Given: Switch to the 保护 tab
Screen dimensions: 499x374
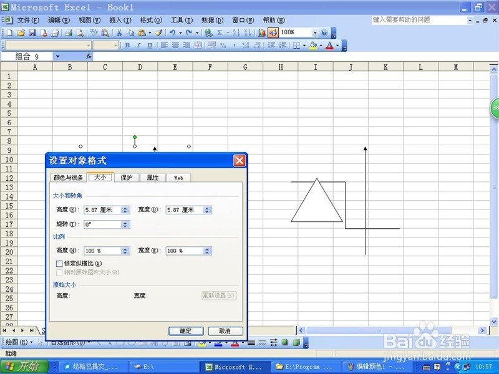Looking at the screenshot, I should click(127, 178).
